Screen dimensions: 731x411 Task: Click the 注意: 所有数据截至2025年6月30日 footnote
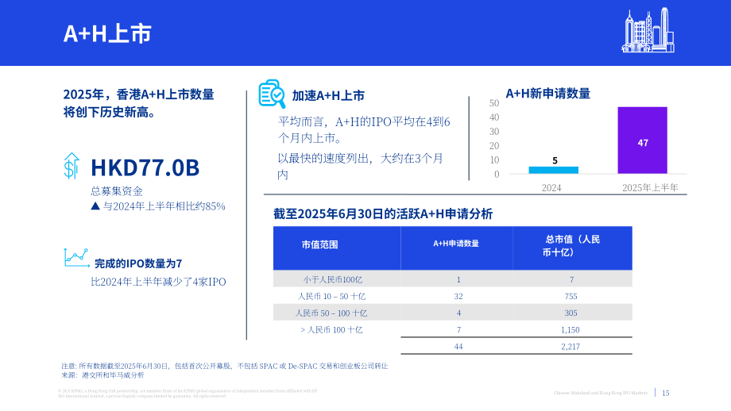click(225, 367)
